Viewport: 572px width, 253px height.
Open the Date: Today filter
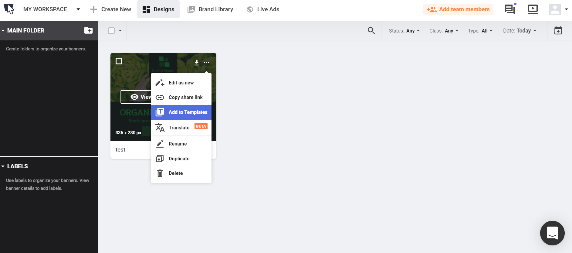520,31
